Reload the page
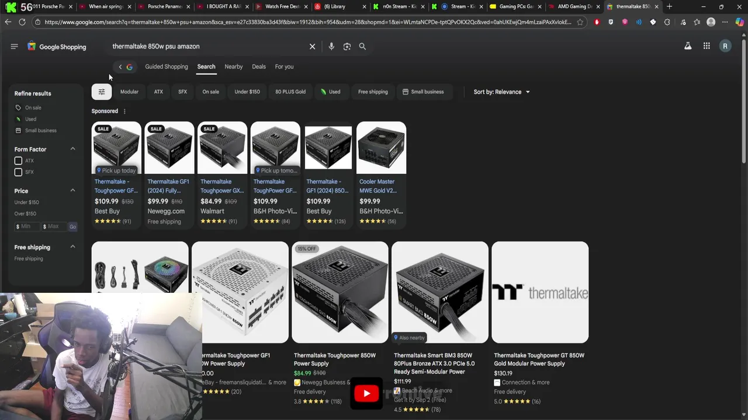The height and width of the screenshot is (420, 748). tap(22, 22)
